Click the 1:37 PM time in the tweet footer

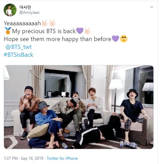(11, 158)
